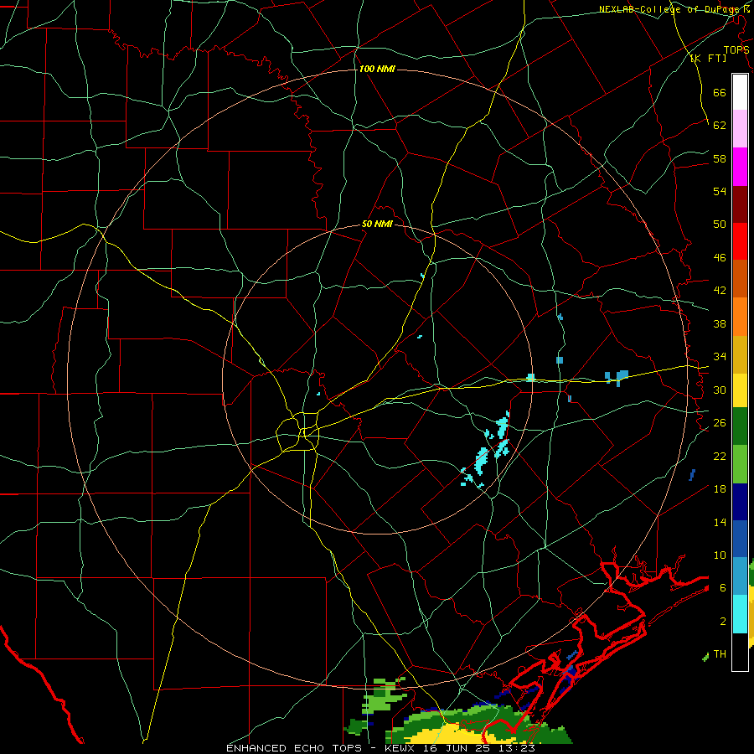
Task: Click the navy 14 kft legend swatch
Action: click(740, 502)
